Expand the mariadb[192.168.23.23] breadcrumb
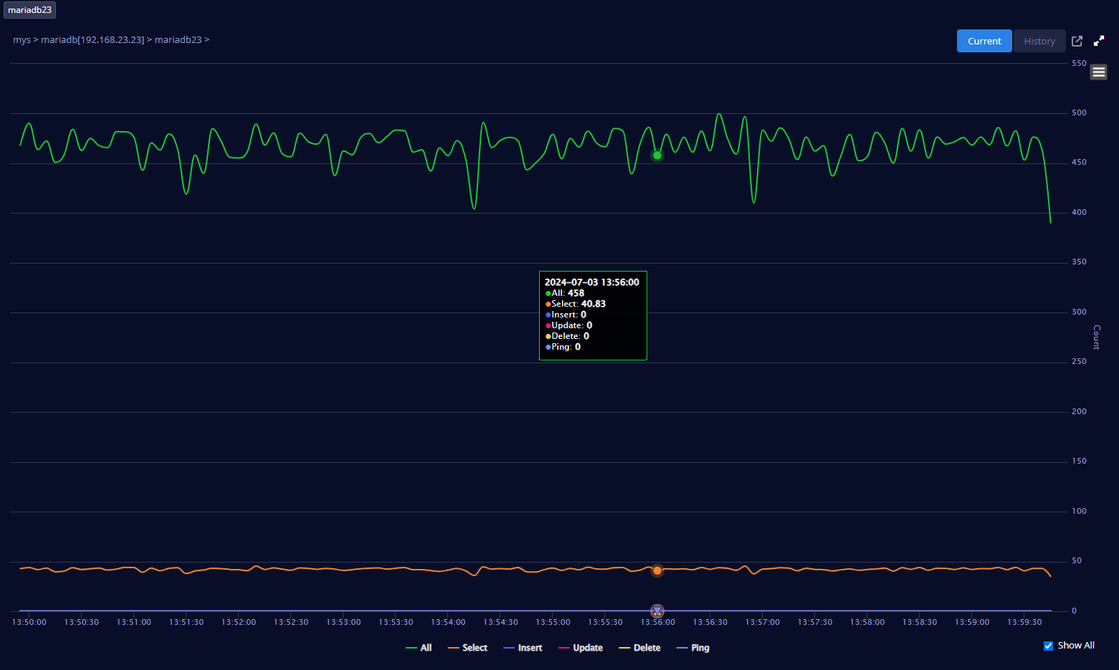This screenshot has height=670, width=1119. click(x=92, y=40)
